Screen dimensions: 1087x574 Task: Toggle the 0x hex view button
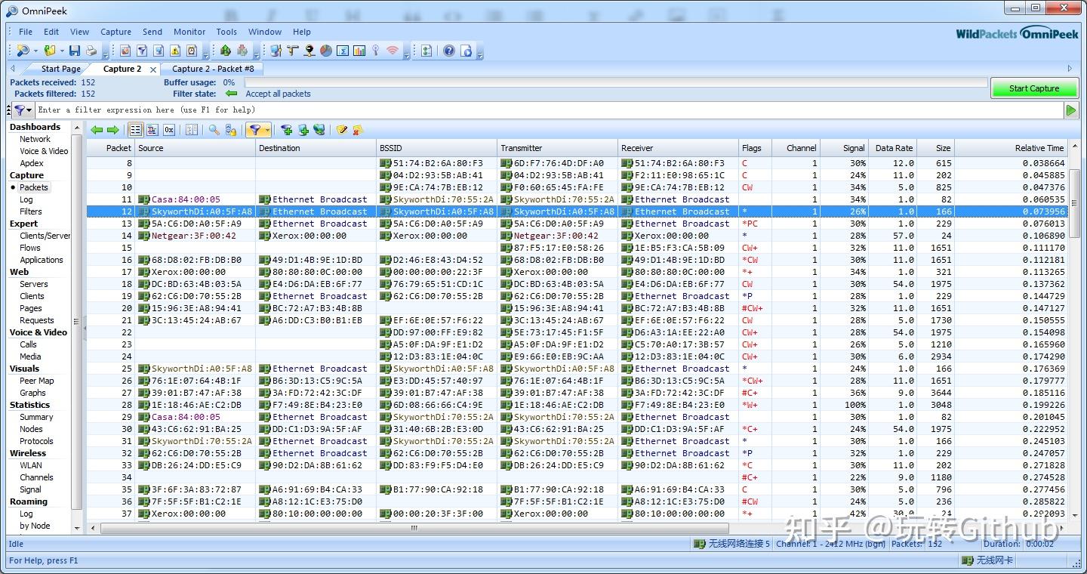[169, 130]
